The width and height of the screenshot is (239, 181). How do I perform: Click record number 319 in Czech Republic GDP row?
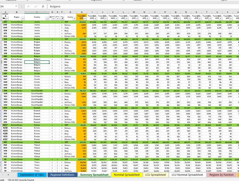click(x=5, y=91)
